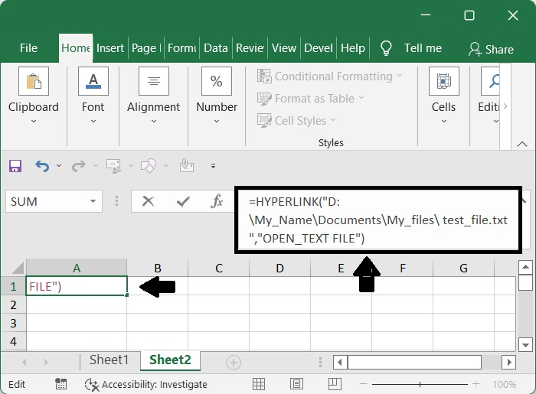
Task: Open the Insert Function fx dialog
Action: tap(217, 201)
